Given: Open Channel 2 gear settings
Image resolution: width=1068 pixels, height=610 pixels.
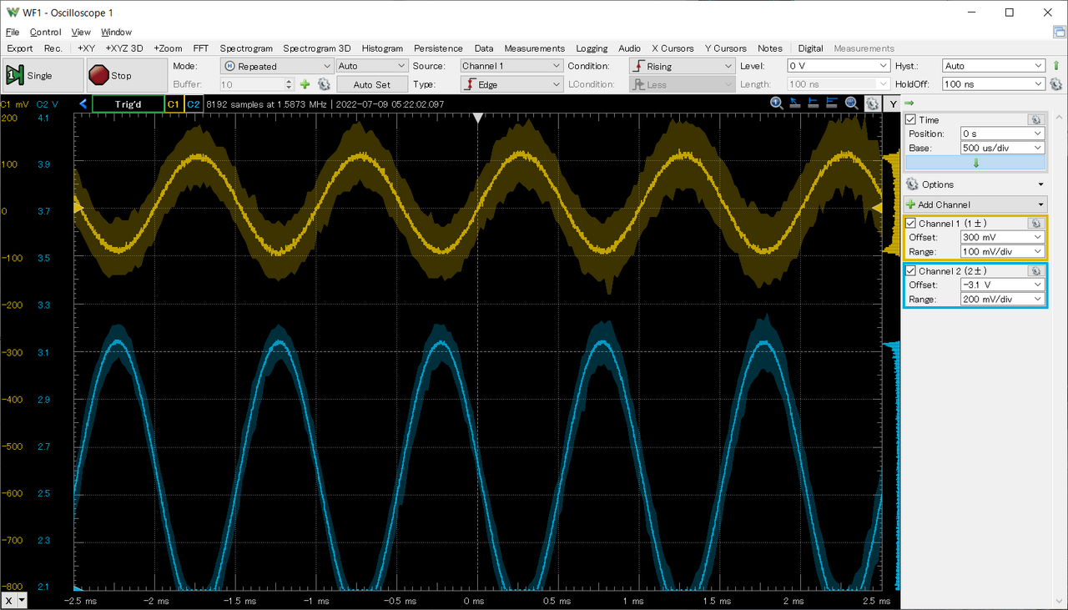Looking at the screenshot, I should tap(1035, 271).
